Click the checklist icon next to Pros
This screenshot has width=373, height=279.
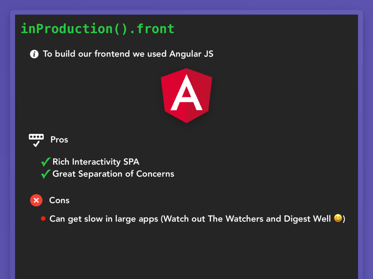pyautogui.click(x=36, y=140)
